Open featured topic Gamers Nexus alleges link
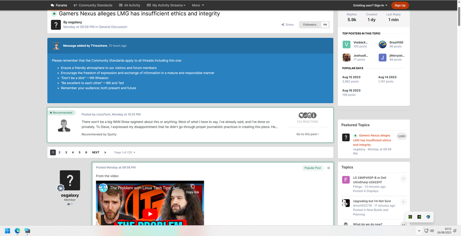Screen dimensions: 461x236 tap(372, 140)
